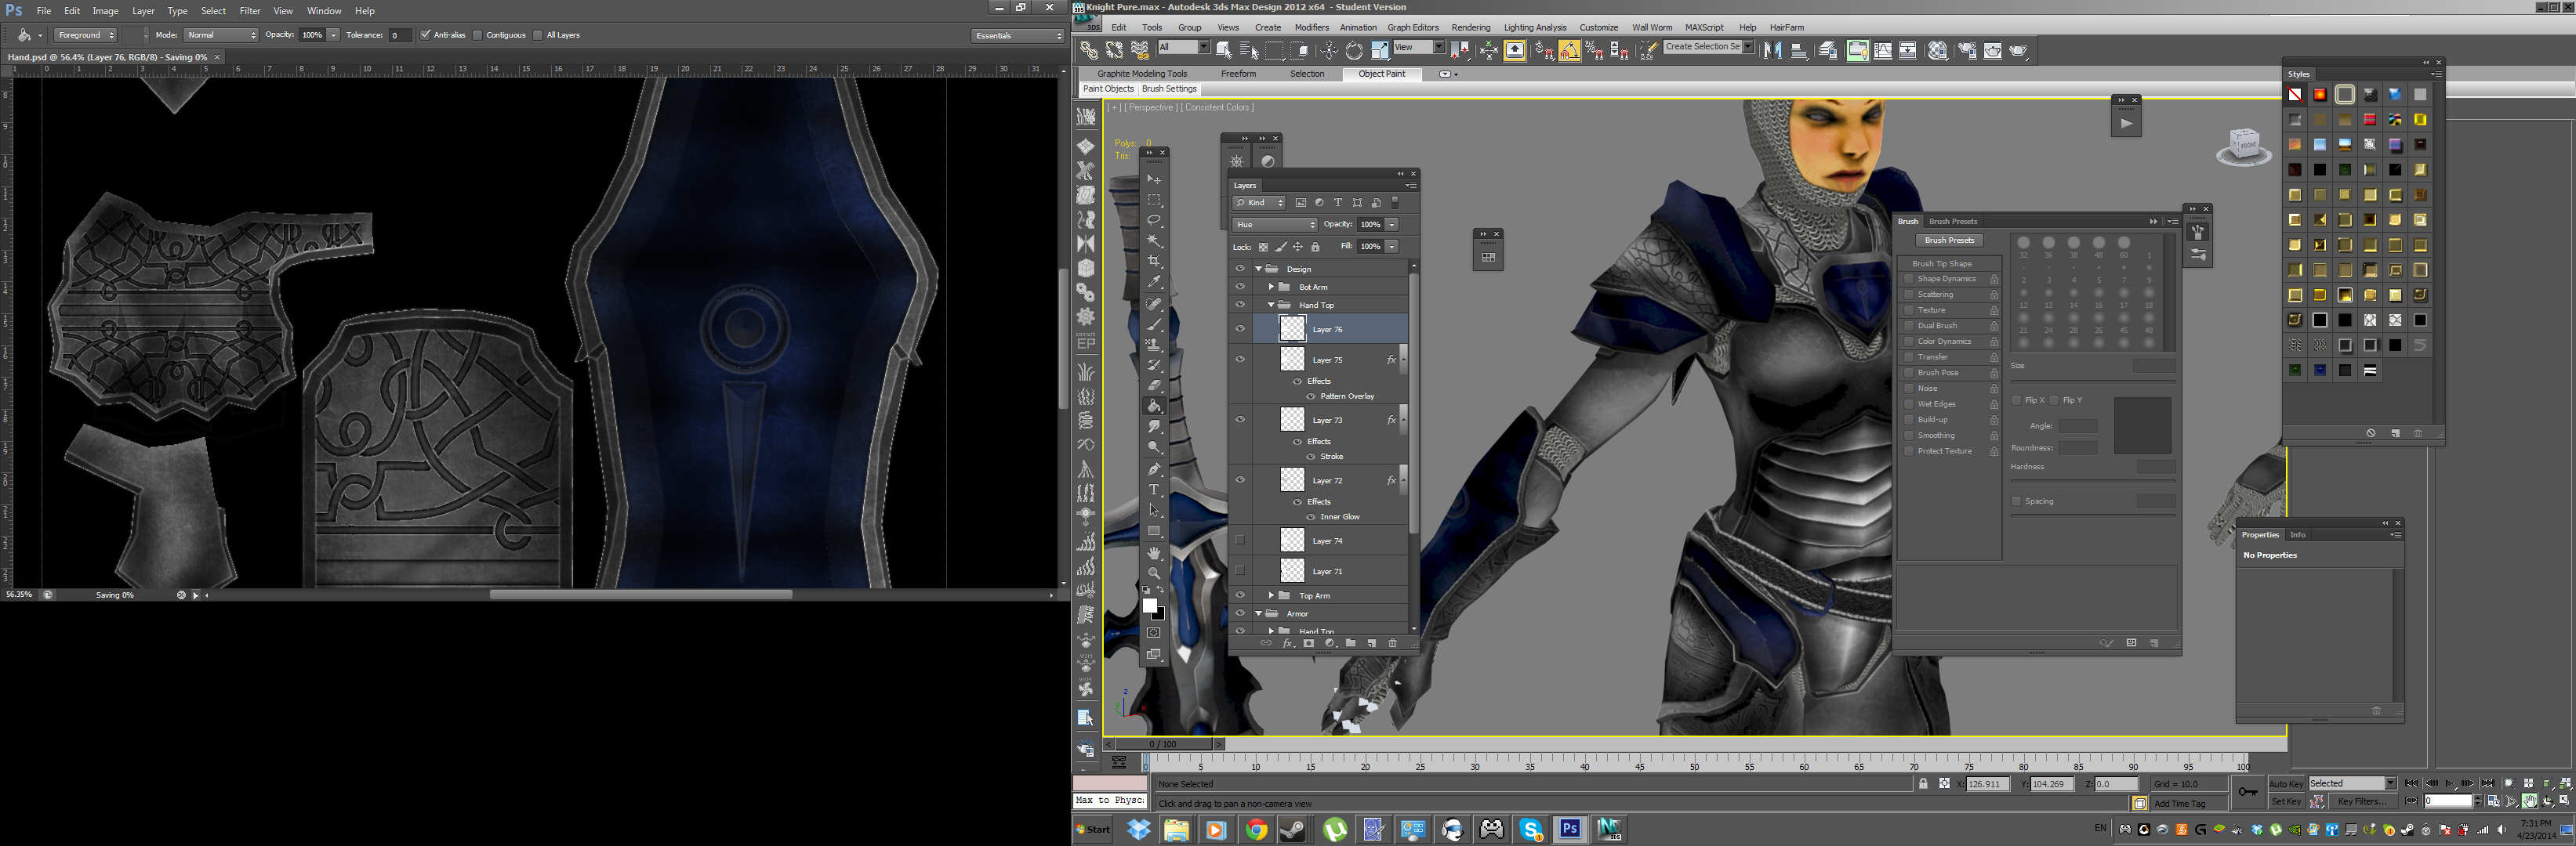Viewport: 2576px width, 846px height.
Task: Click the Brush Presets button
Action: 1949,240
